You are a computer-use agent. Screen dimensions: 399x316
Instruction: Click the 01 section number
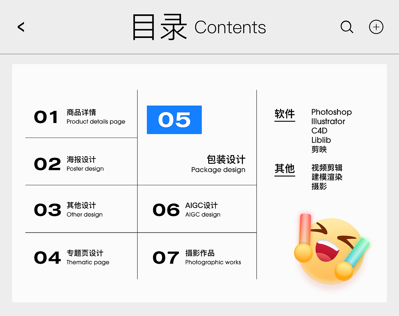46,117
